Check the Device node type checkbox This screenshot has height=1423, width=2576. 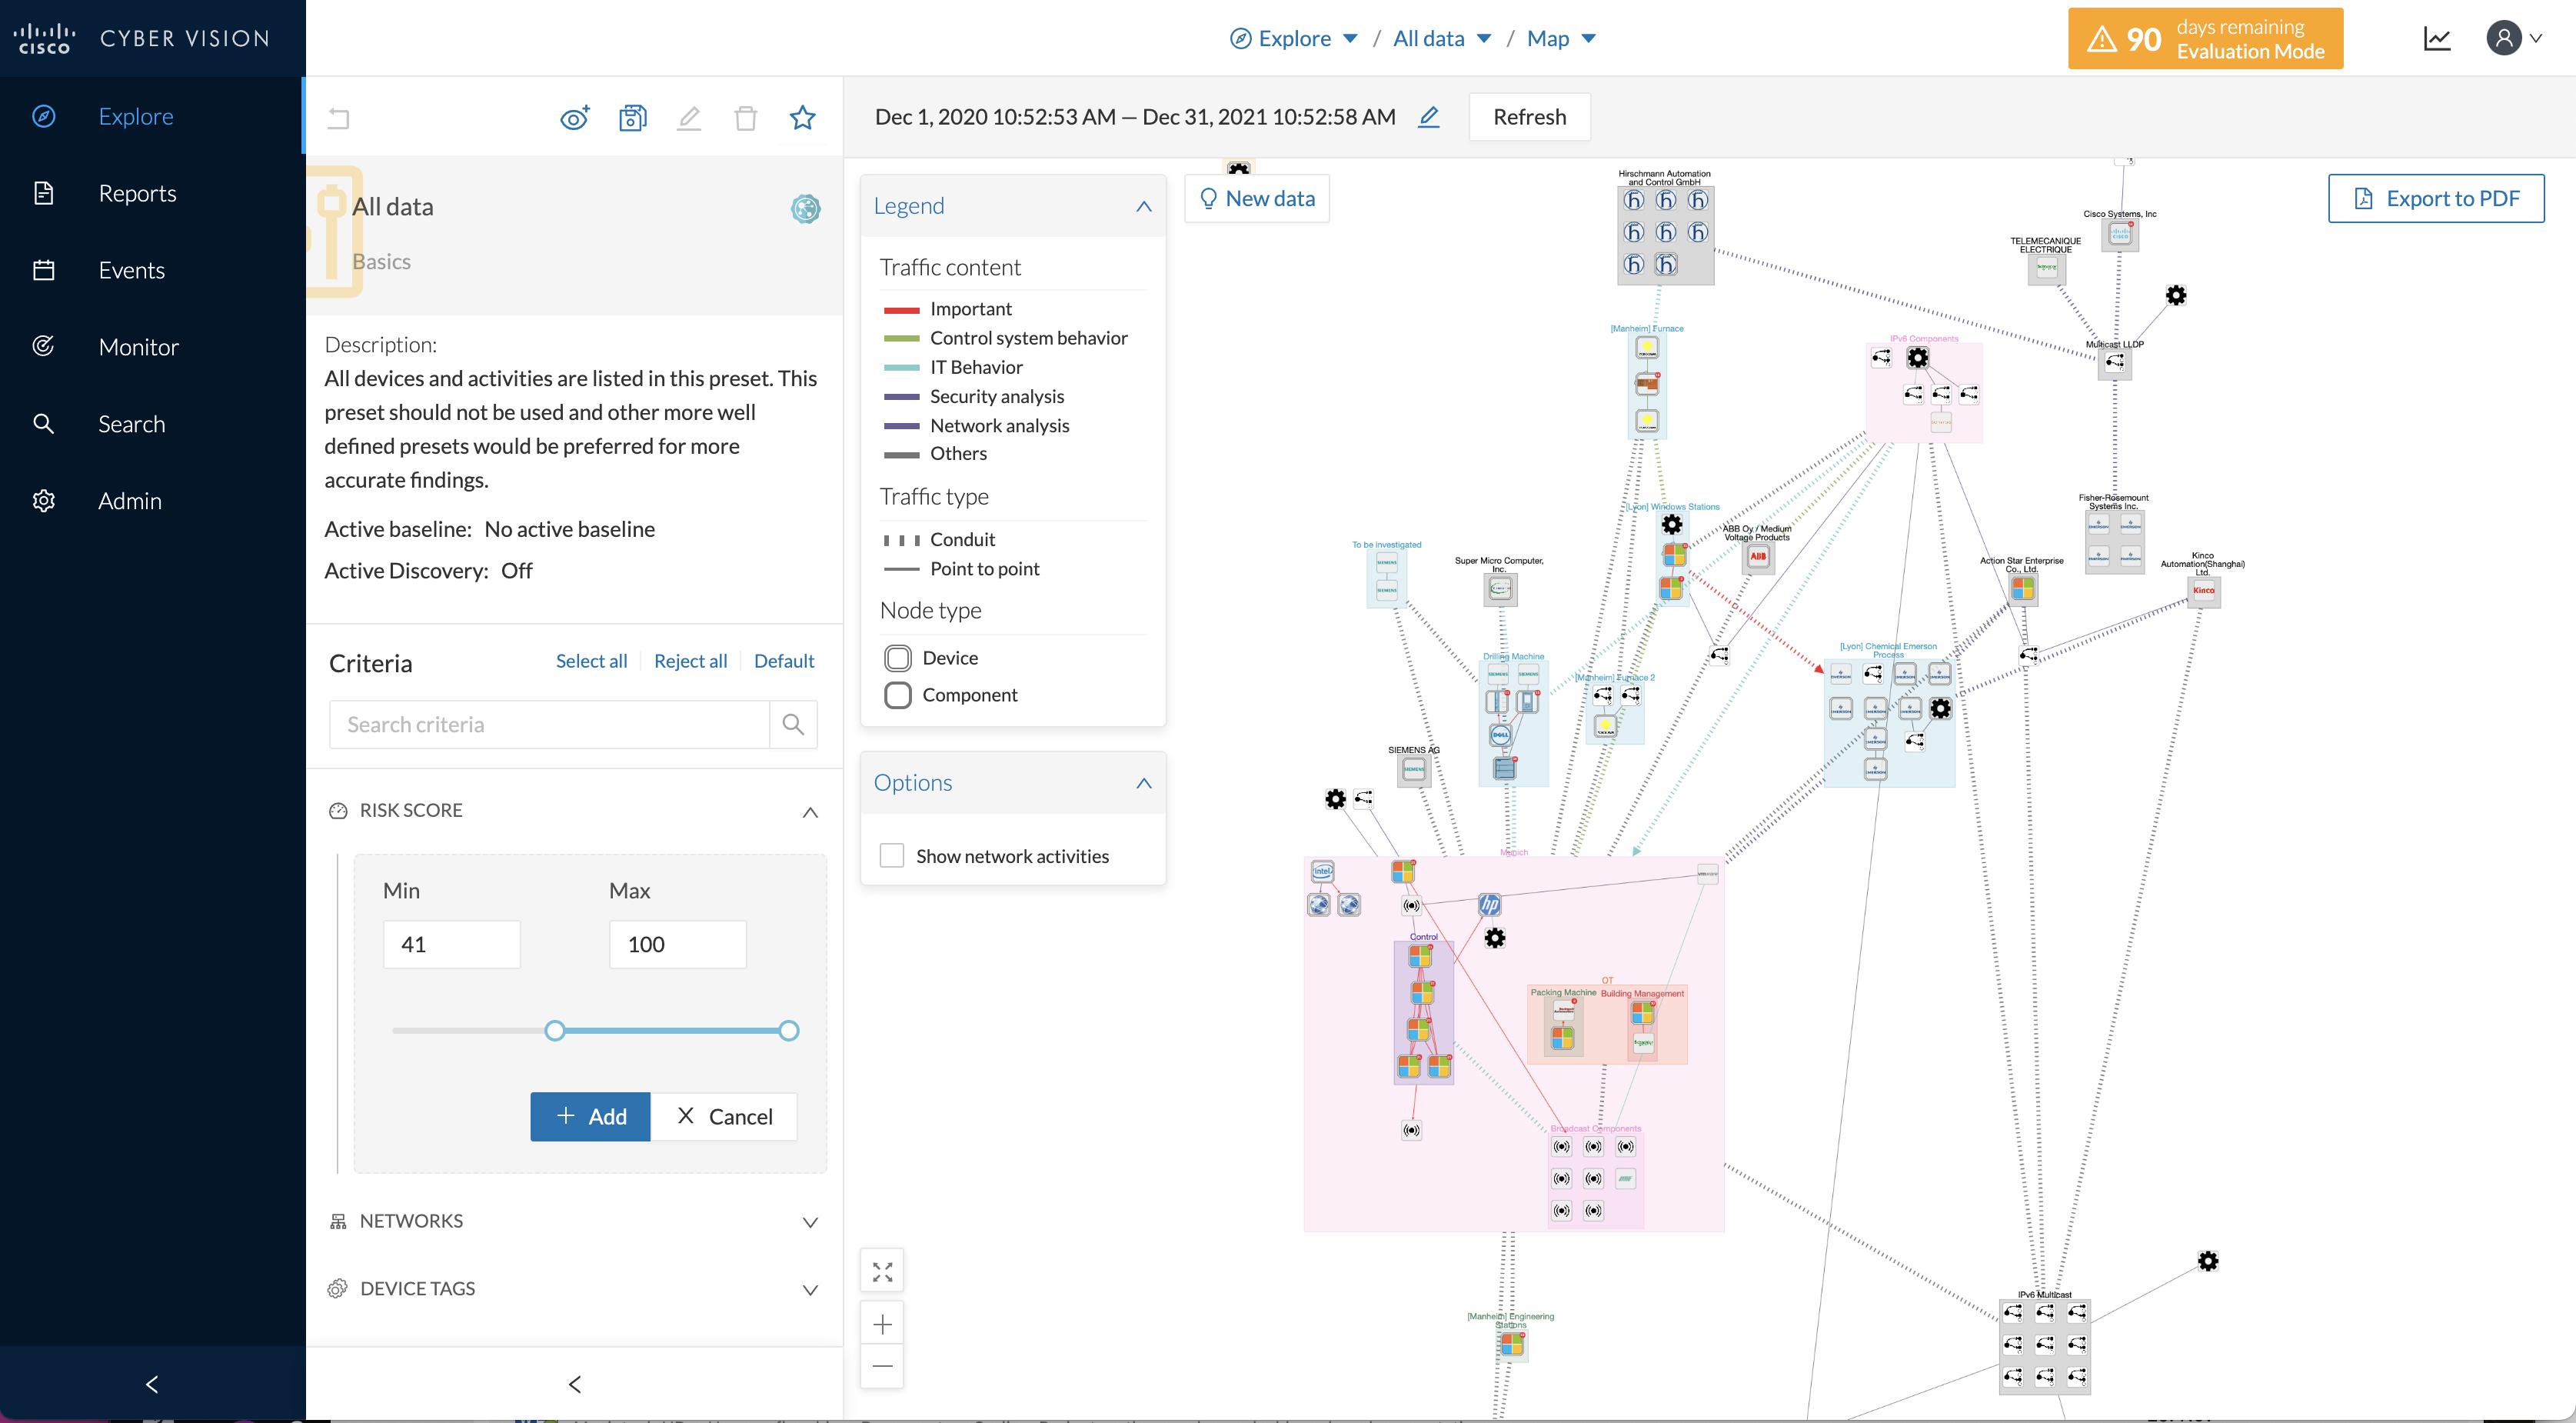point(897,657)
